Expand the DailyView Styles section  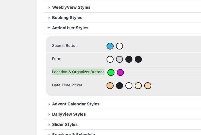pyautogui.click(x=69, y=114)
